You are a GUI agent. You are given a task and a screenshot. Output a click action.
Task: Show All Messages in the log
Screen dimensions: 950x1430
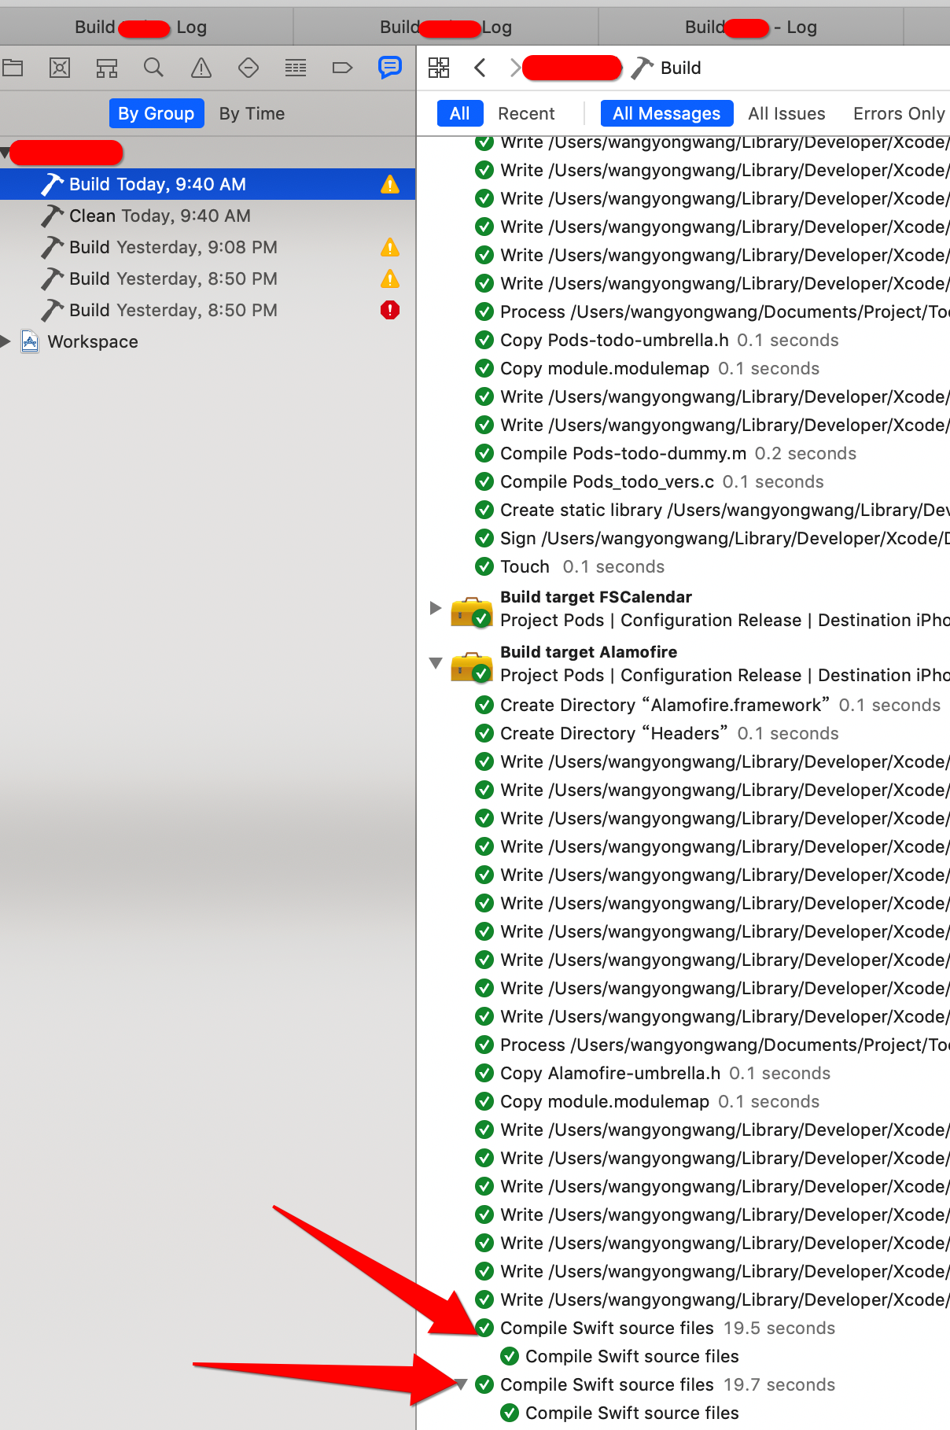[667, 113]
